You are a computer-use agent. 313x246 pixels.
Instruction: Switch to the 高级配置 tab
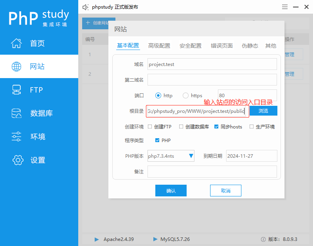point(159,45)
